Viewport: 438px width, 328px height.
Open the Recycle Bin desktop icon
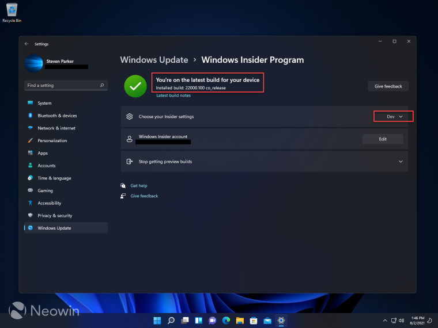click(x=12, y=13)
